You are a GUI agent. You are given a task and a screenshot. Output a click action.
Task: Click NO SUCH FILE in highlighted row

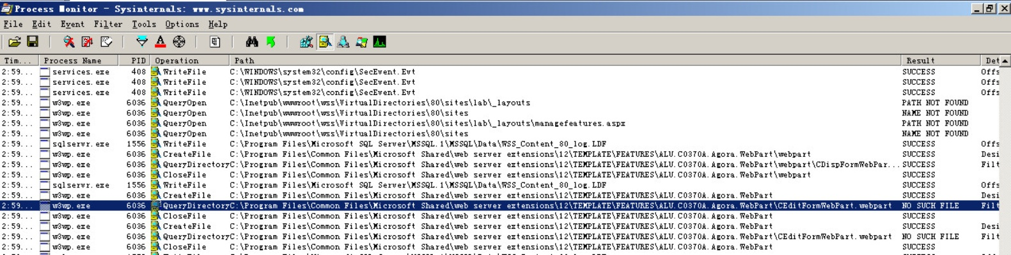point(930,206)
